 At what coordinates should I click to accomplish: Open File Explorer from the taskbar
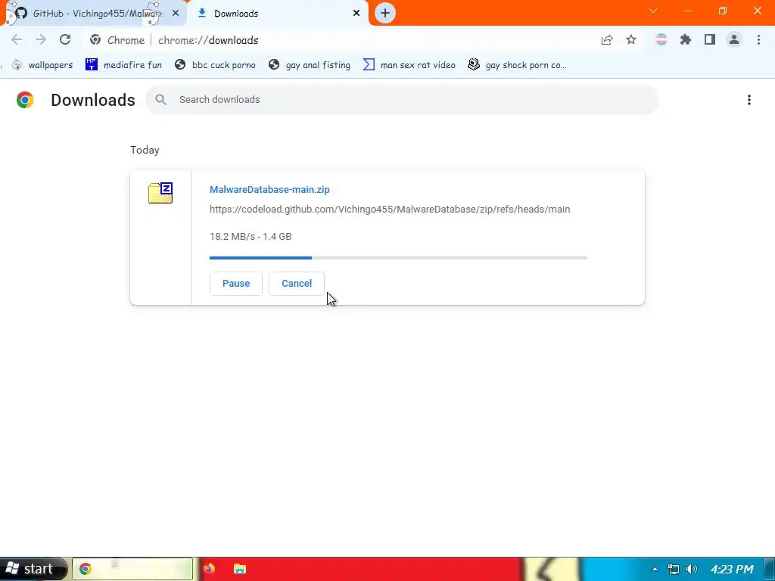click(x=240, y=569)
